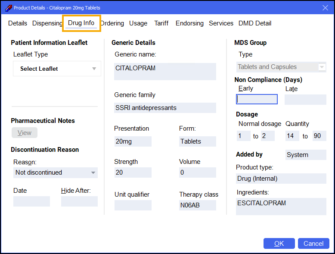The image size is (335, 254).
Task: Open the Leaflet Type dropdown
Action: (57, 69)
